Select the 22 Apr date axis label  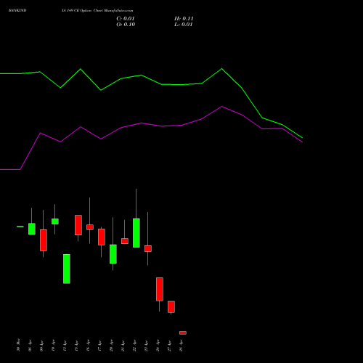pos(134,346)
